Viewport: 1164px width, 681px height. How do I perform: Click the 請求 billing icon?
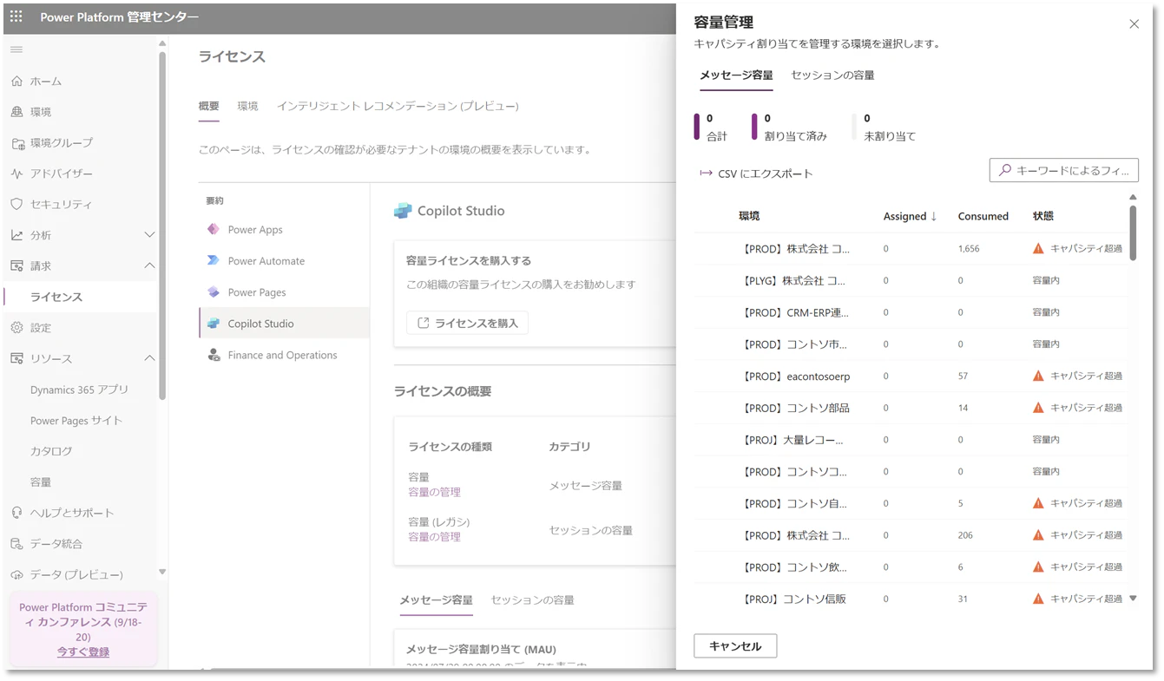[x=16, y=266]
